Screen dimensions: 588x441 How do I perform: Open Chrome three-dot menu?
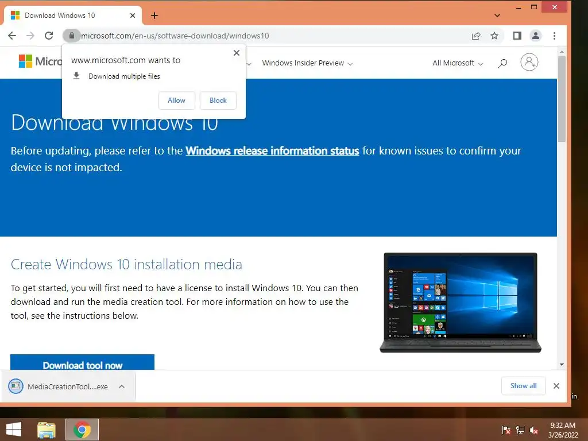point(554,36)
